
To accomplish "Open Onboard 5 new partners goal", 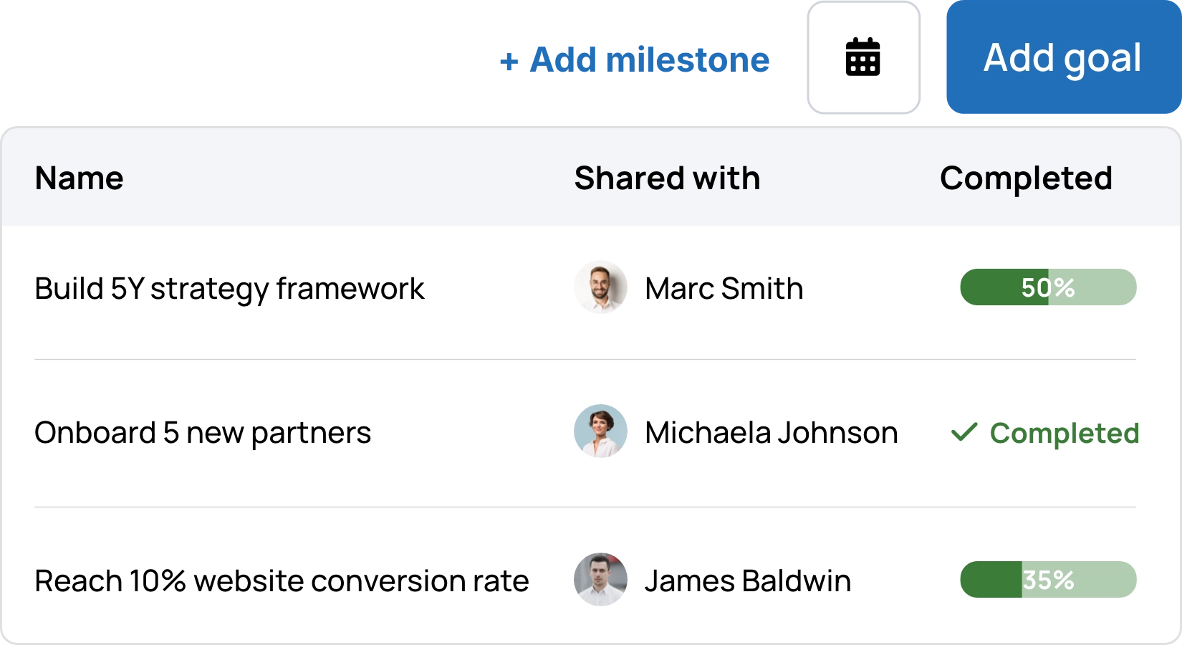I will tap(203, 433).
